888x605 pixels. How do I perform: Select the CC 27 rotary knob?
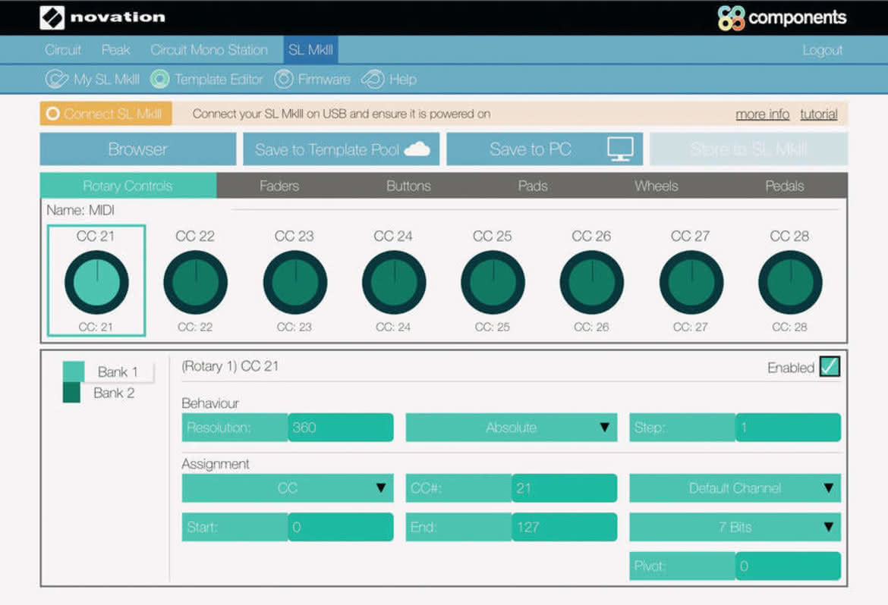tap(691, 282)
